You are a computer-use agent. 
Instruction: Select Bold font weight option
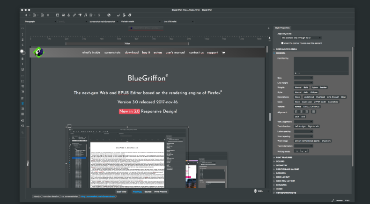[306, 87]
